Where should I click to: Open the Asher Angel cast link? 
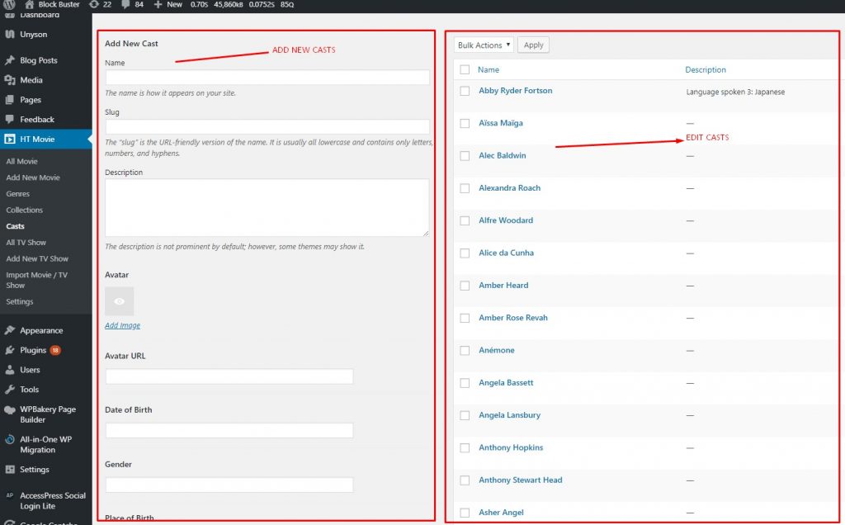coord(501,512)
